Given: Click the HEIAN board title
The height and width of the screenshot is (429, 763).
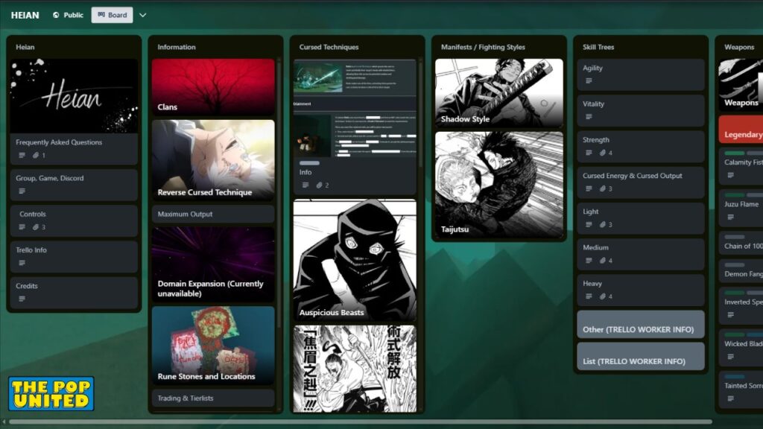Looking at the screenshot, I should (25, 15).
